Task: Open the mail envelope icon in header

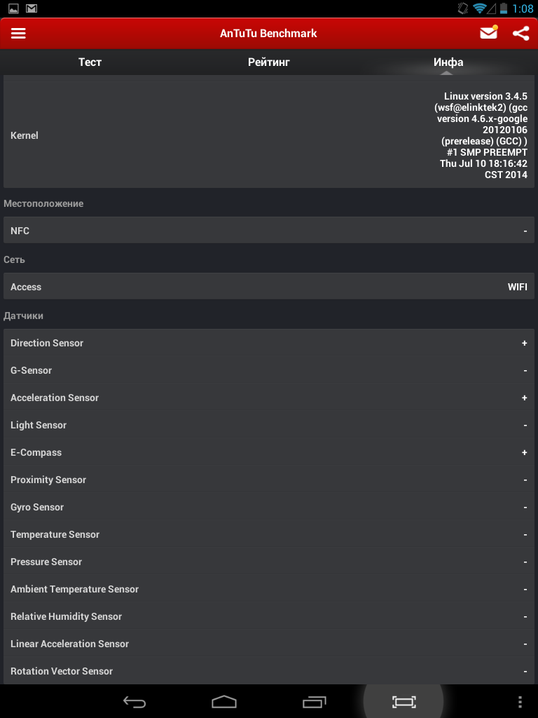Action: point(488,32)
